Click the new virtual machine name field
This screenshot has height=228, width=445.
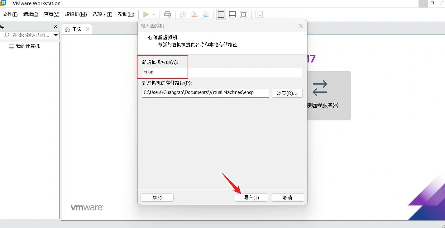pyautogui.click(x=222, y=72)
